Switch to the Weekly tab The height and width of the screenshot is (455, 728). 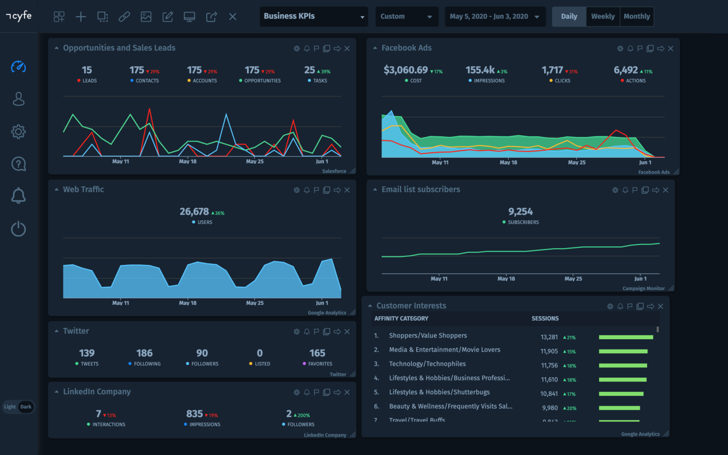[x=602, y=16]
